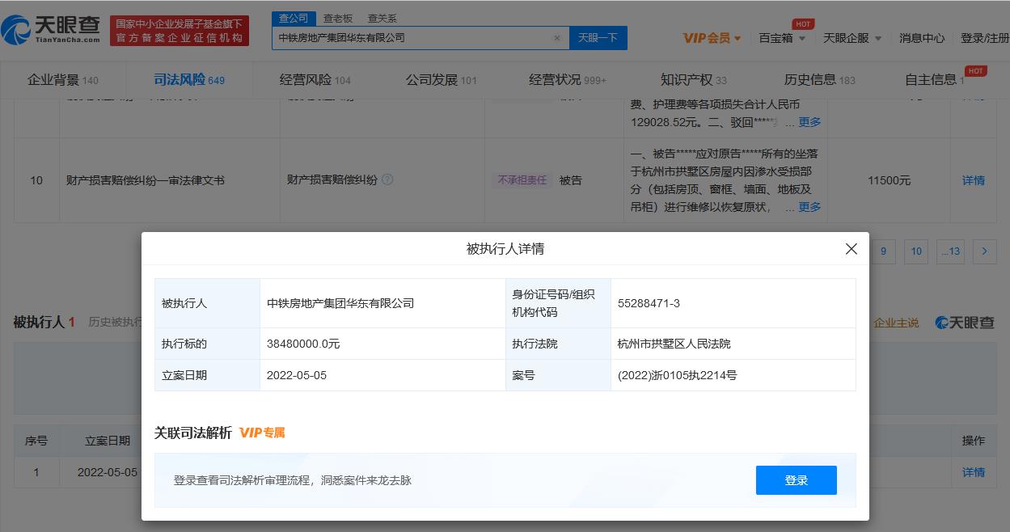
Task: Show help tooltip beside 财产损害赔偿纠纷
Action: coord(387,179)
